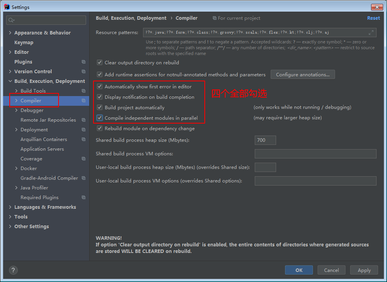Click the settings search box
The height and width of the screenshot is (282, 387).
click(46, 20)
